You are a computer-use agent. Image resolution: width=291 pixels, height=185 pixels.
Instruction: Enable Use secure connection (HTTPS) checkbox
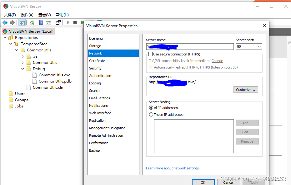coord(151,54)
